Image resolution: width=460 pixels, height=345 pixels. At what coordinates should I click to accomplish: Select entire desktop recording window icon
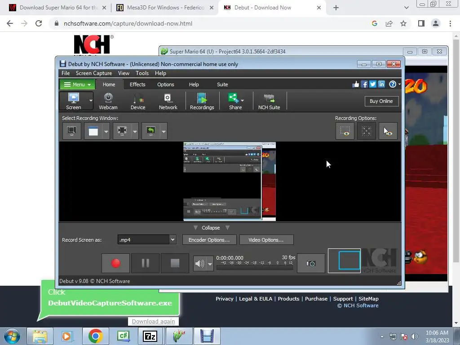[72, 131]
